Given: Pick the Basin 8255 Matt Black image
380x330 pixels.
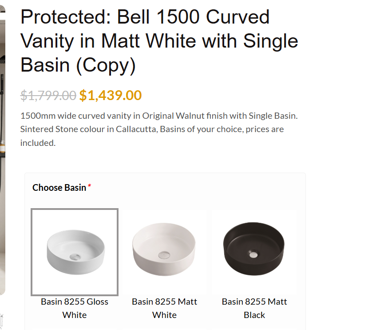Looking at the screenshot, I should (x=254, y=252).
